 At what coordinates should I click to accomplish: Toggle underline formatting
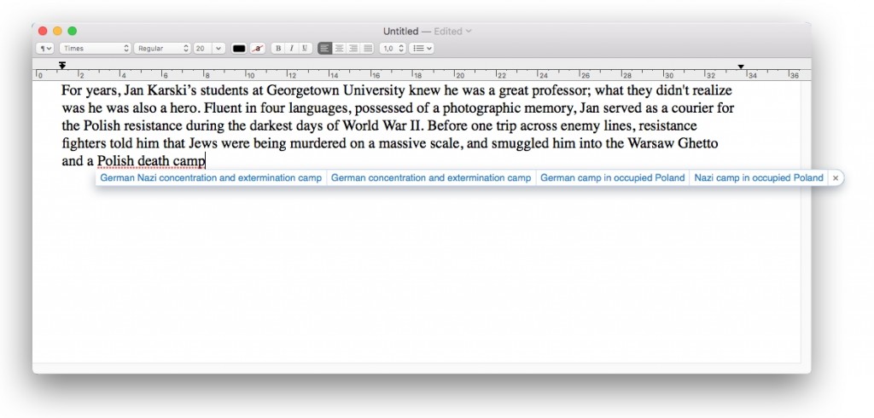point(305,49)
